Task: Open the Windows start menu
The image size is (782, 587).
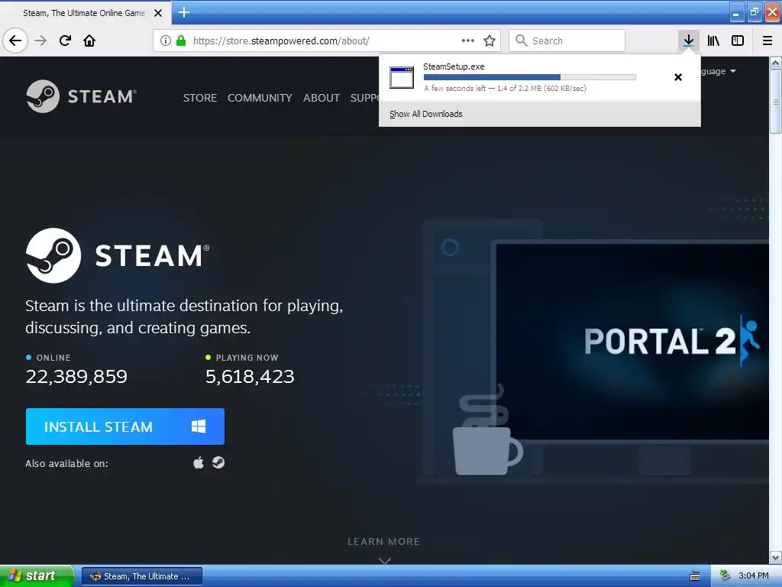Action: pyautogui.click(x=37, y=576)
